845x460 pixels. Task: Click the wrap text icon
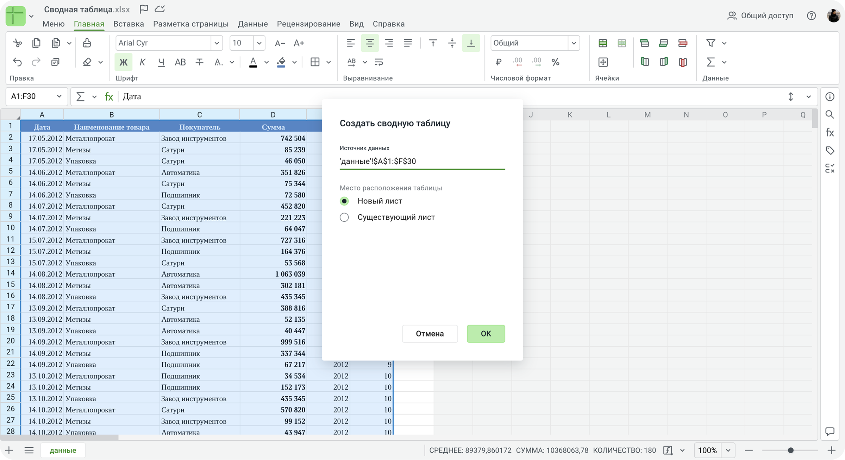coord(379,62)
